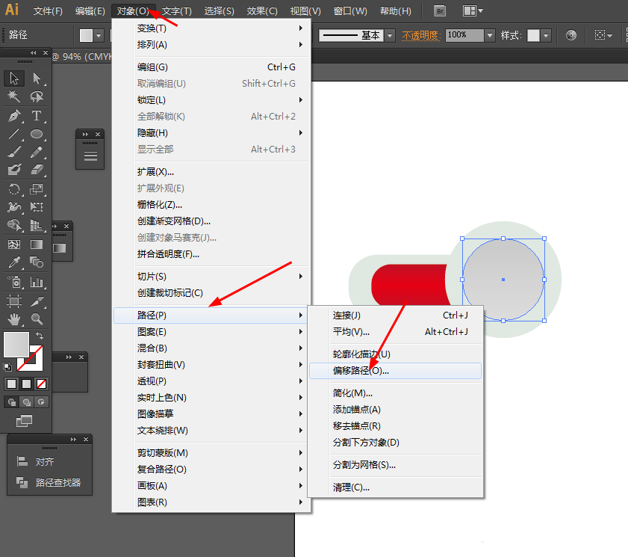
Task: Enable Draw Inside mode
Action: pyautogui.click(x=41, y=401)
